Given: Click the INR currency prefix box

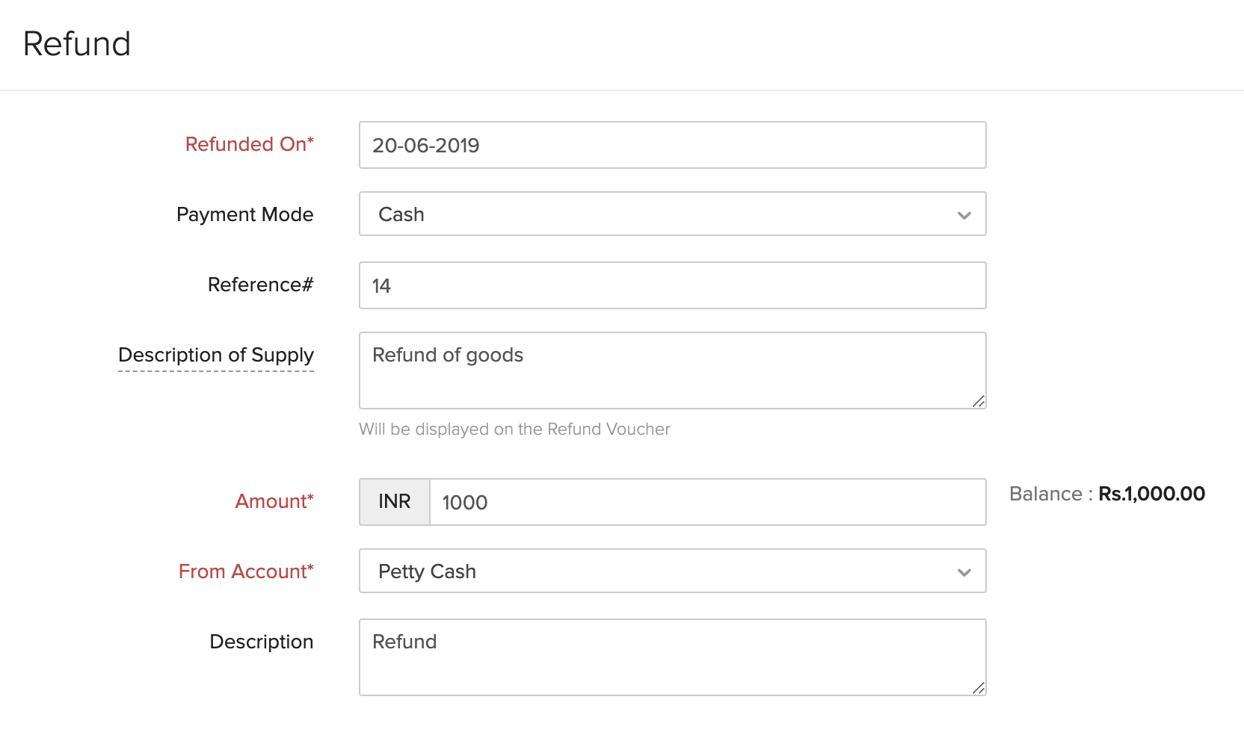Looking at the screenshot, I should coord(394,502).
